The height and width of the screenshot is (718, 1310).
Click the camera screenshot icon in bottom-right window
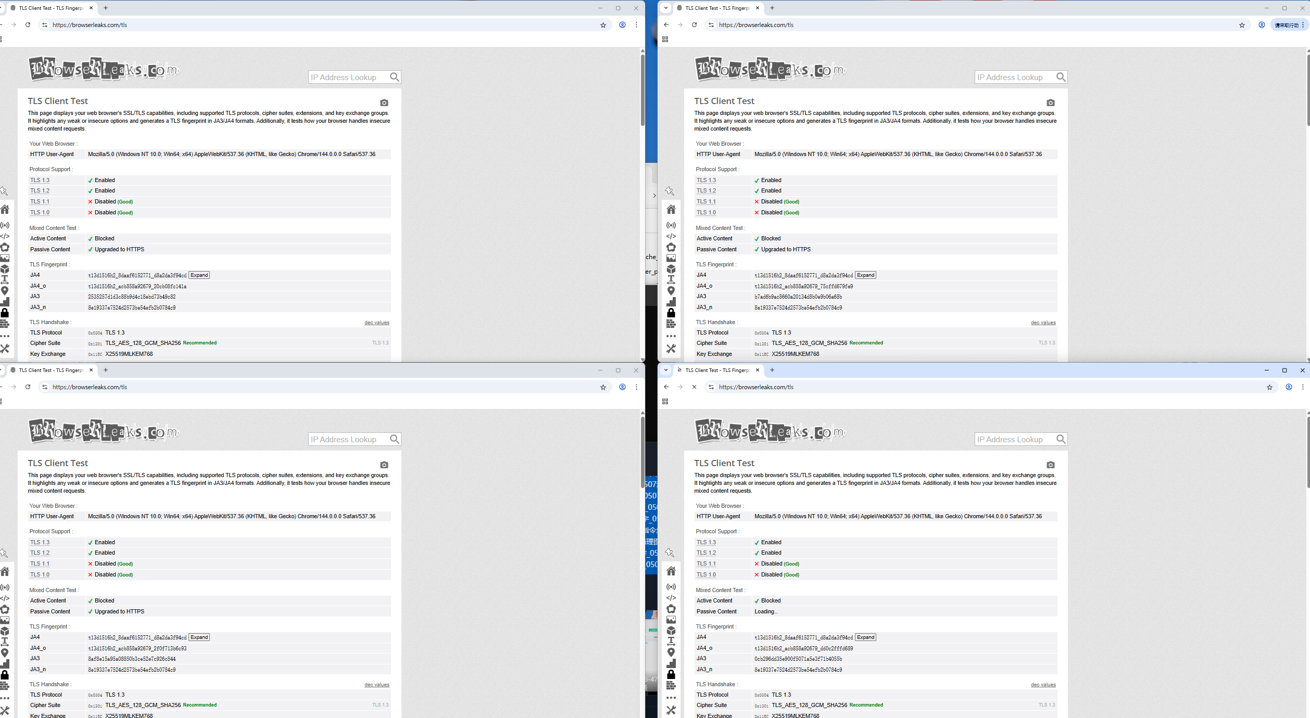[1051, 465]
